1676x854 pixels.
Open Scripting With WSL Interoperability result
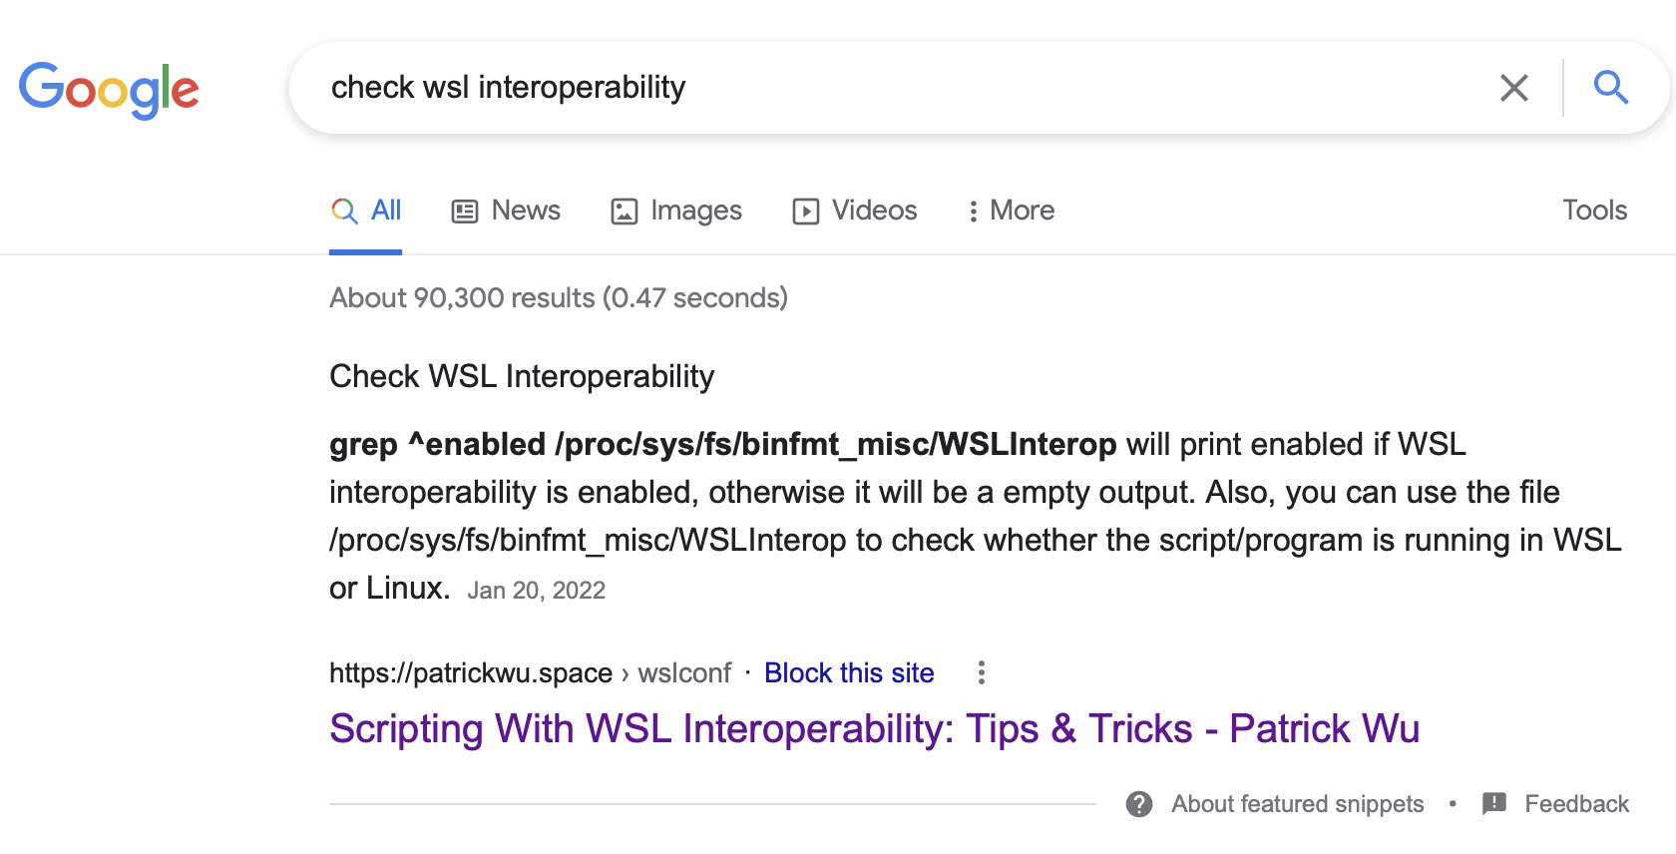[x=874, y=729]
